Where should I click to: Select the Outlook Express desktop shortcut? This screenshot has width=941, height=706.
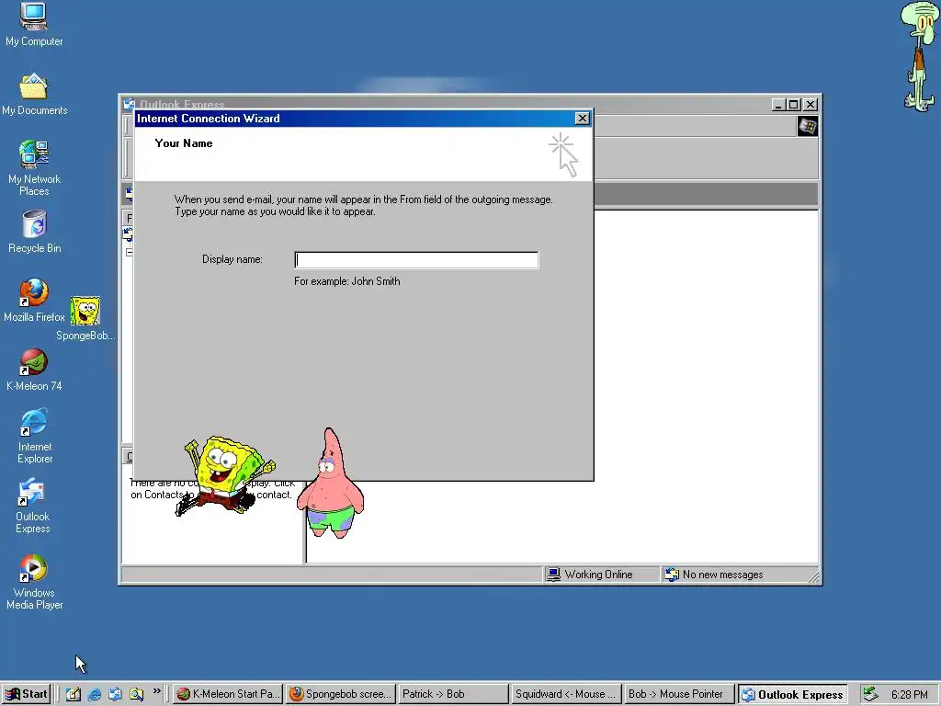pyautogui.click(x=33, y=507)
